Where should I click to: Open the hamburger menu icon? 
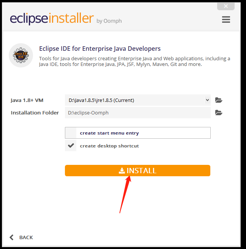(226, 20)
